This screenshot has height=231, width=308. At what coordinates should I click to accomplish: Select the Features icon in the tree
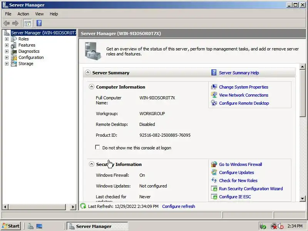(x=14, y=45)
